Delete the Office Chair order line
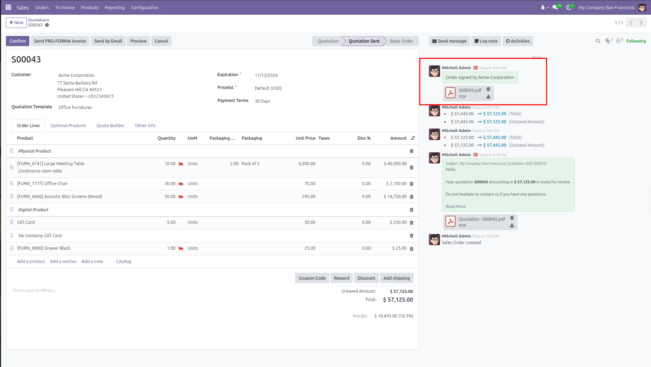The height and width of the screenshot is (367, 651). point(411,184)
